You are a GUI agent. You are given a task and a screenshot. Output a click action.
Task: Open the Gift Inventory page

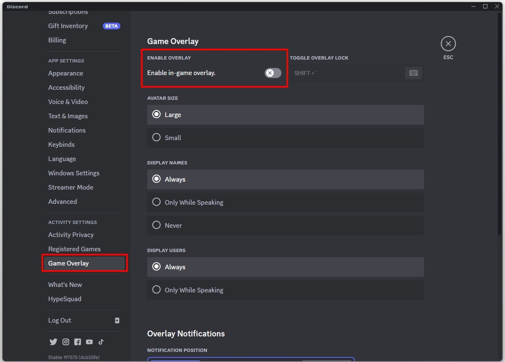[x=68, y=26]
